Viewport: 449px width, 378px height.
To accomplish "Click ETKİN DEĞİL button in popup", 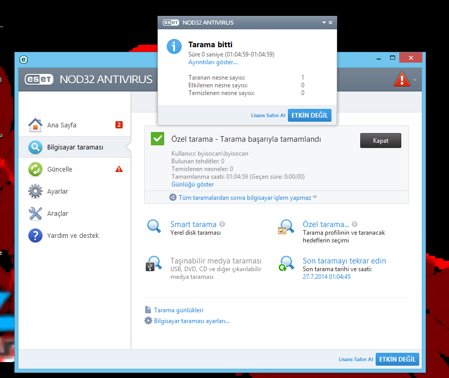I will pyautogui.click(x=309, y=115).
